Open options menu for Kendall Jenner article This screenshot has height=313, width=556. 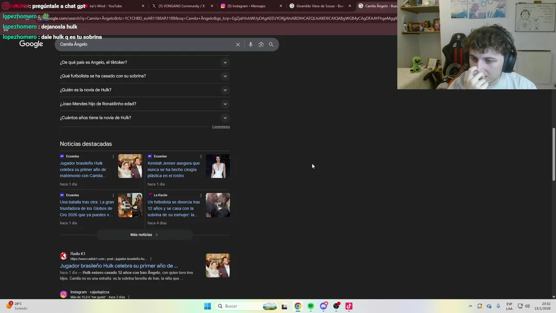coord(201,156)
